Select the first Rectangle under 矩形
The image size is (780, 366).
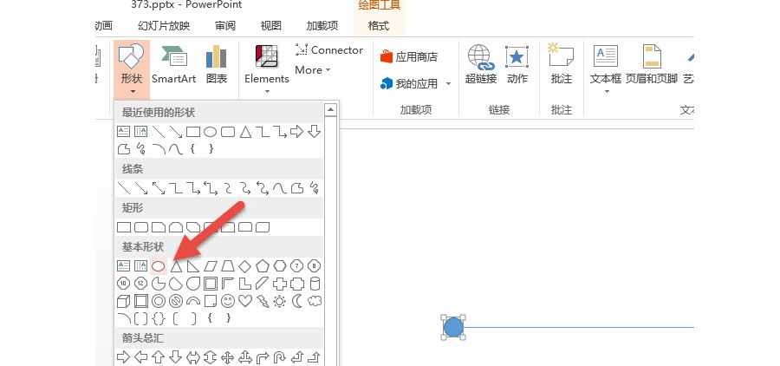(x=123, y=227)
